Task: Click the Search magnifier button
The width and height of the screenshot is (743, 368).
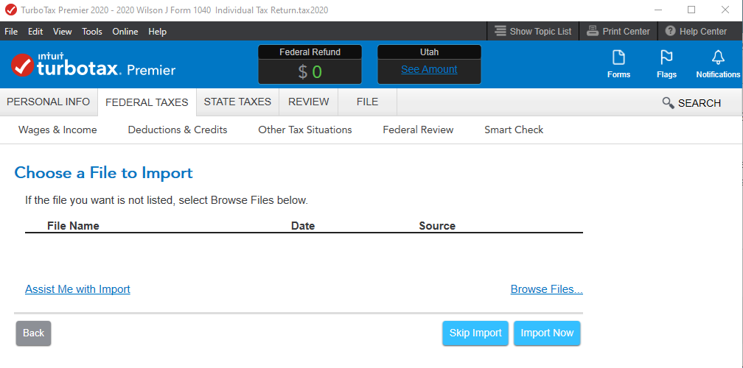Action: click(x=691, y=102)
